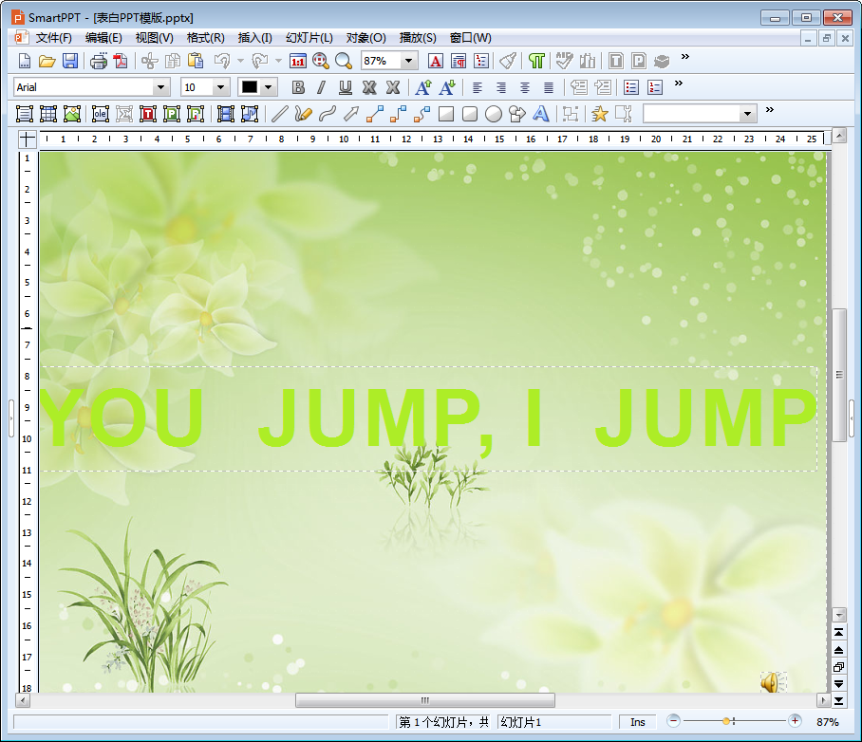The width and height of the screenshot is (862, 742).
Task: Save the presentation with the floppy disk icon
Action: 70,61
